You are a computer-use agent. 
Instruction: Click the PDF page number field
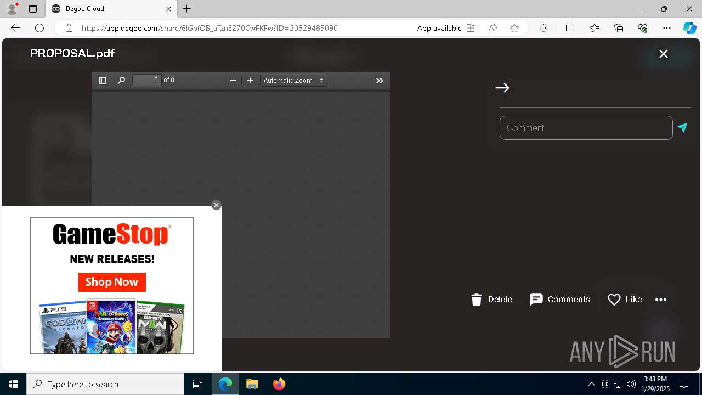pyautogui.click(x=147, y=80)
